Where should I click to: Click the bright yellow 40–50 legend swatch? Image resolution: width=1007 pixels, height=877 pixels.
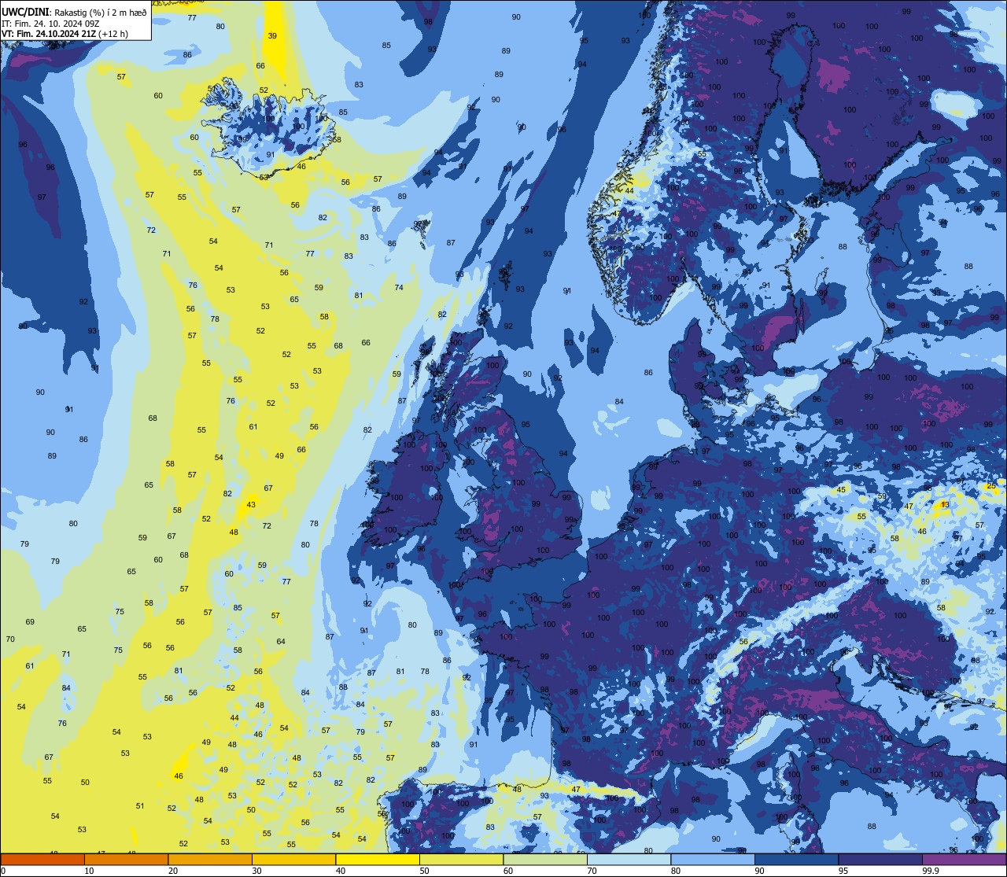(x=378, y=859)
